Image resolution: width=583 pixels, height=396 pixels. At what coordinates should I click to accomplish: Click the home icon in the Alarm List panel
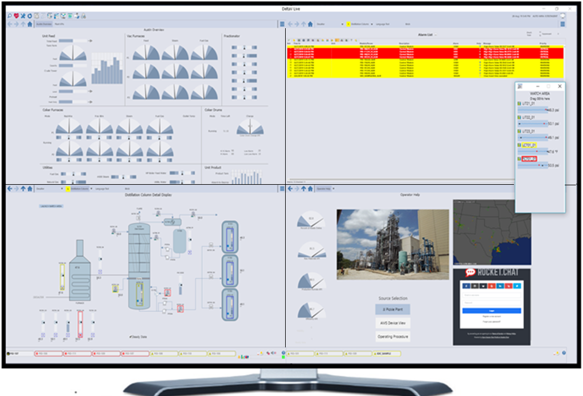pos(311,24)
